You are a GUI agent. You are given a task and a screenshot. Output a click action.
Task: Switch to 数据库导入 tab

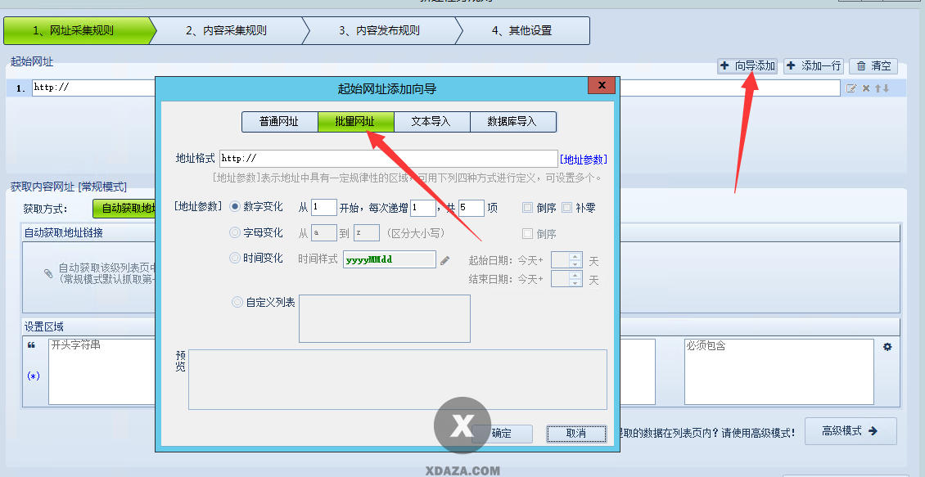tap(512, 122)
